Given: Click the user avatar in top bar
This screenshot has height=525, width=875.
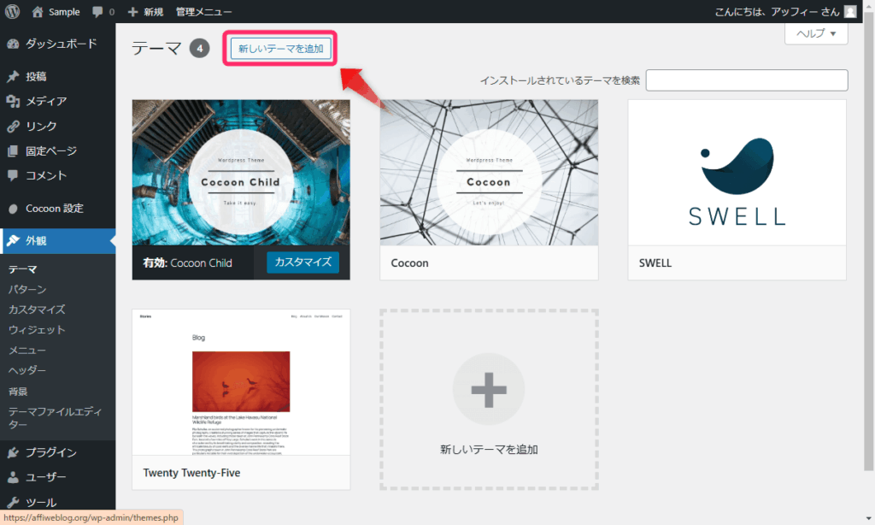Looking at the screenshot, I should point(849,12).
